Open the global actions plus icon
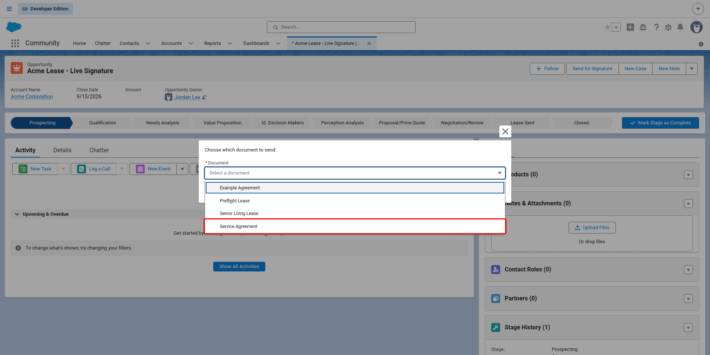This screenshot has width=710, height=355. tap(630, 27)
